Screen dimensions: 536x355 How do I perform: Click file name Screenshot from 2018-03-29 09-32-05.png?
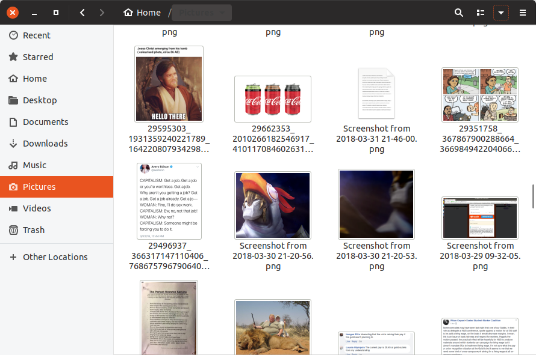point(480,256)
